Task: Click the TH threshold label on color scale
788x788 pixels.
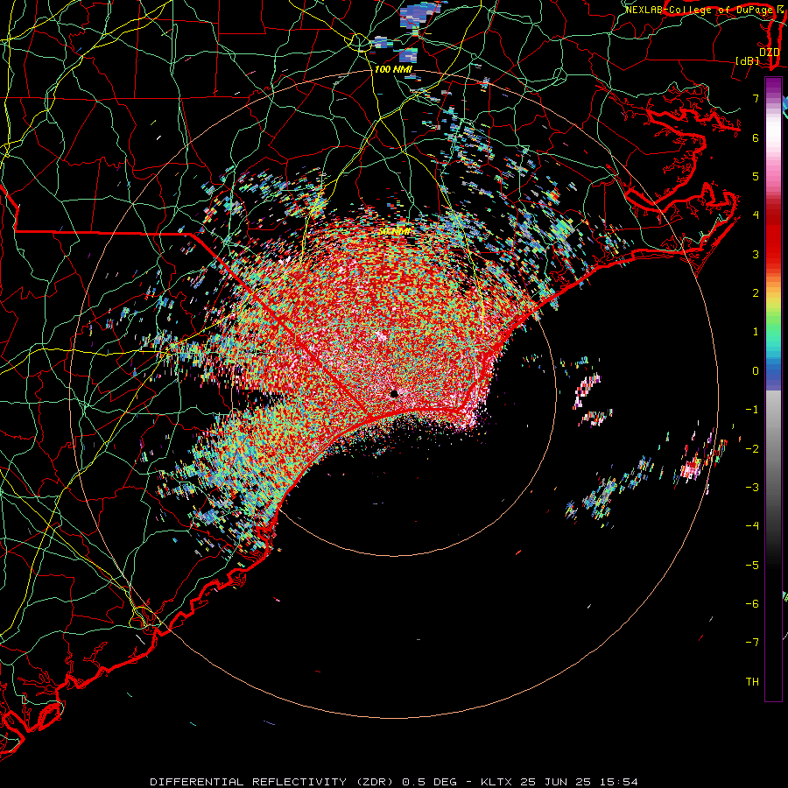Action: (752, 682)
